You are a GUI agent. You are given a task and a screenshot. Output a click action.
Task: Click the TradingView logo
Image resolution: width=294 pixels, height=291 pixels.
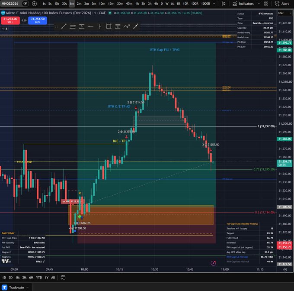pos(5,261)
